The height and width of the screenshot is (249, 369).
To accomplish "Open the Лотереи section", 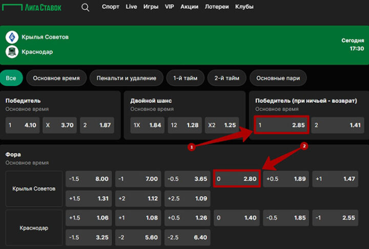I will 217,7.
